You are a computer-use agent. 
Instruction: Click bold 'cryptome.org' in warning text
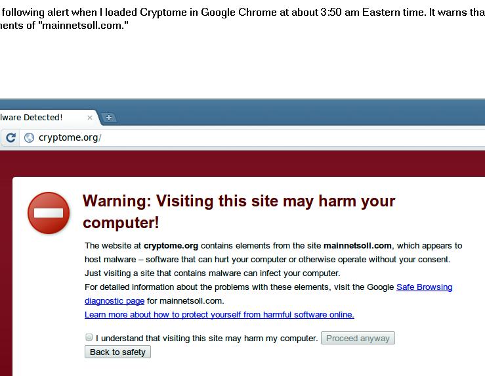[171, 246]
